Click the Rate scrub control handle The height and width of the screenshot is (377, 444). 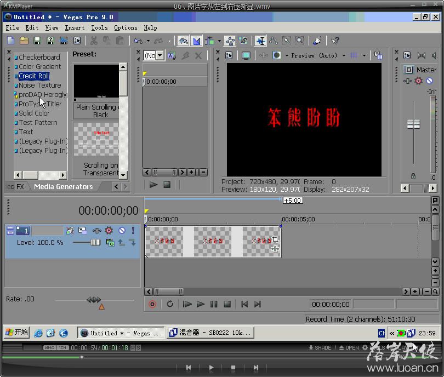[94, 299]
